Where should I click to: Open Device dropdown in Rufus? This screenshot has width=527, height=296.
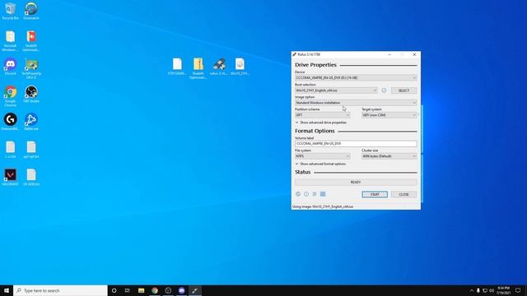[356, 77]
